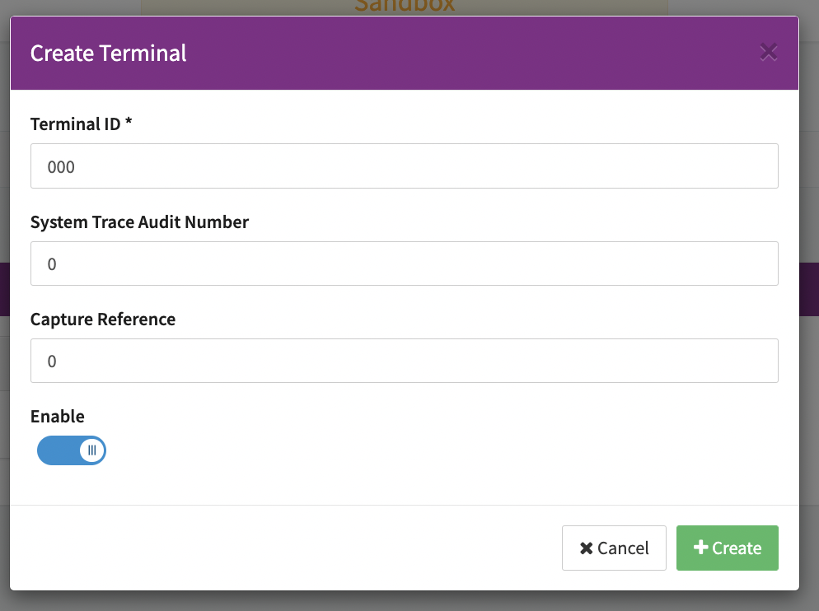Click the Sandbox banner behind the dialog
Viewport: 819px width, 611px height.
click(404, 7)
